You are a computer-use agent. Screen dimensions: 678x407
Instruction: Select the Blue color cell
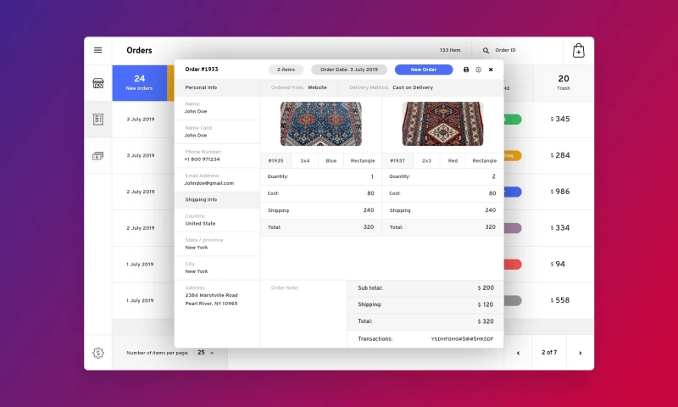point(331,161)
